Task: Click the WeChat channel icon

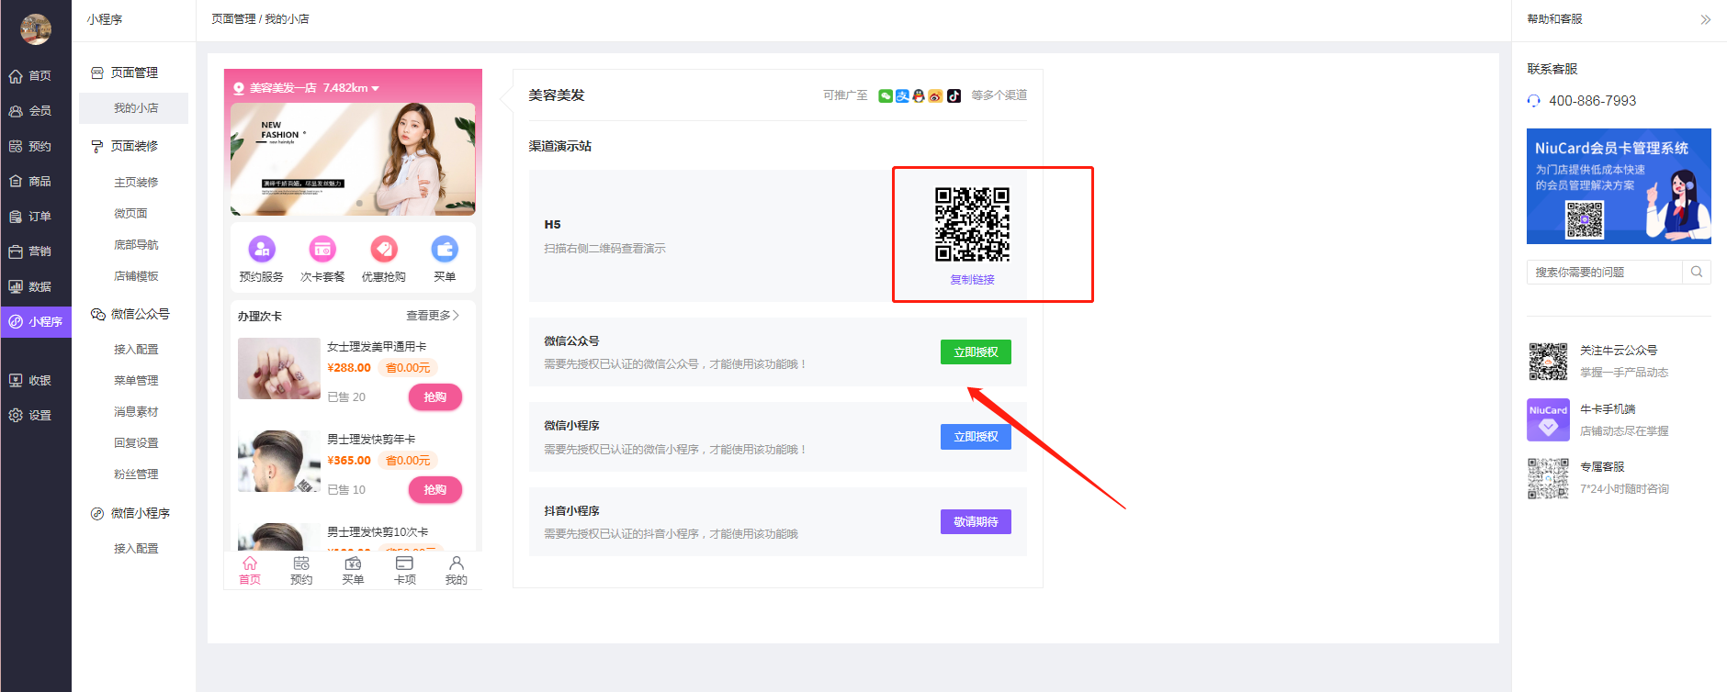Action: click(886, 95)
